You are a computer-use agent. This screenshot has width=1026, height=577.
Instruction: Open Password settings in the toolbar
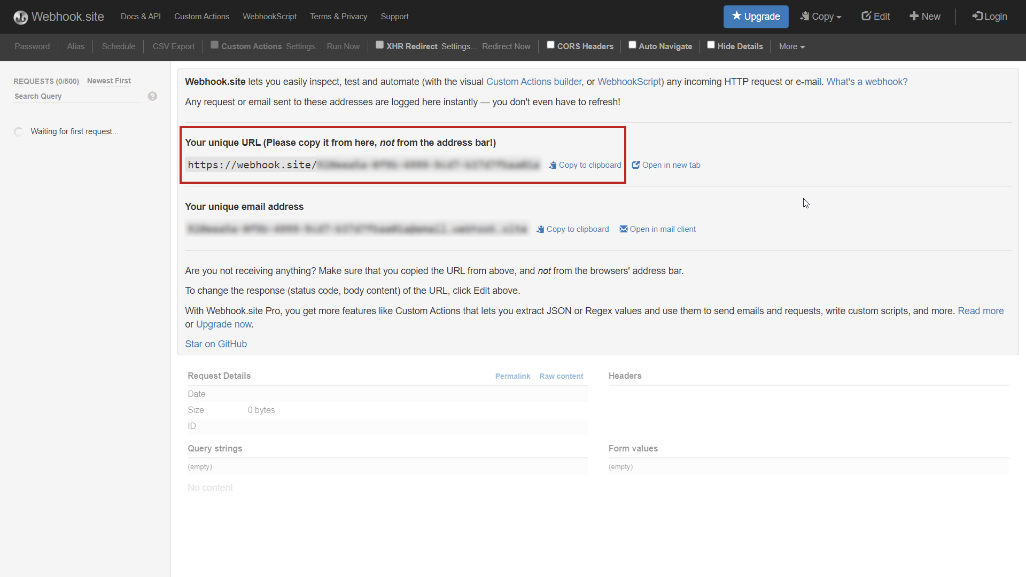tap(32, 46)
